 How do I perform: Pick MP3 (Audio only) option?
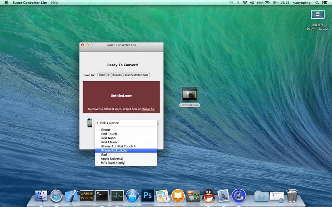click(126, 163)
